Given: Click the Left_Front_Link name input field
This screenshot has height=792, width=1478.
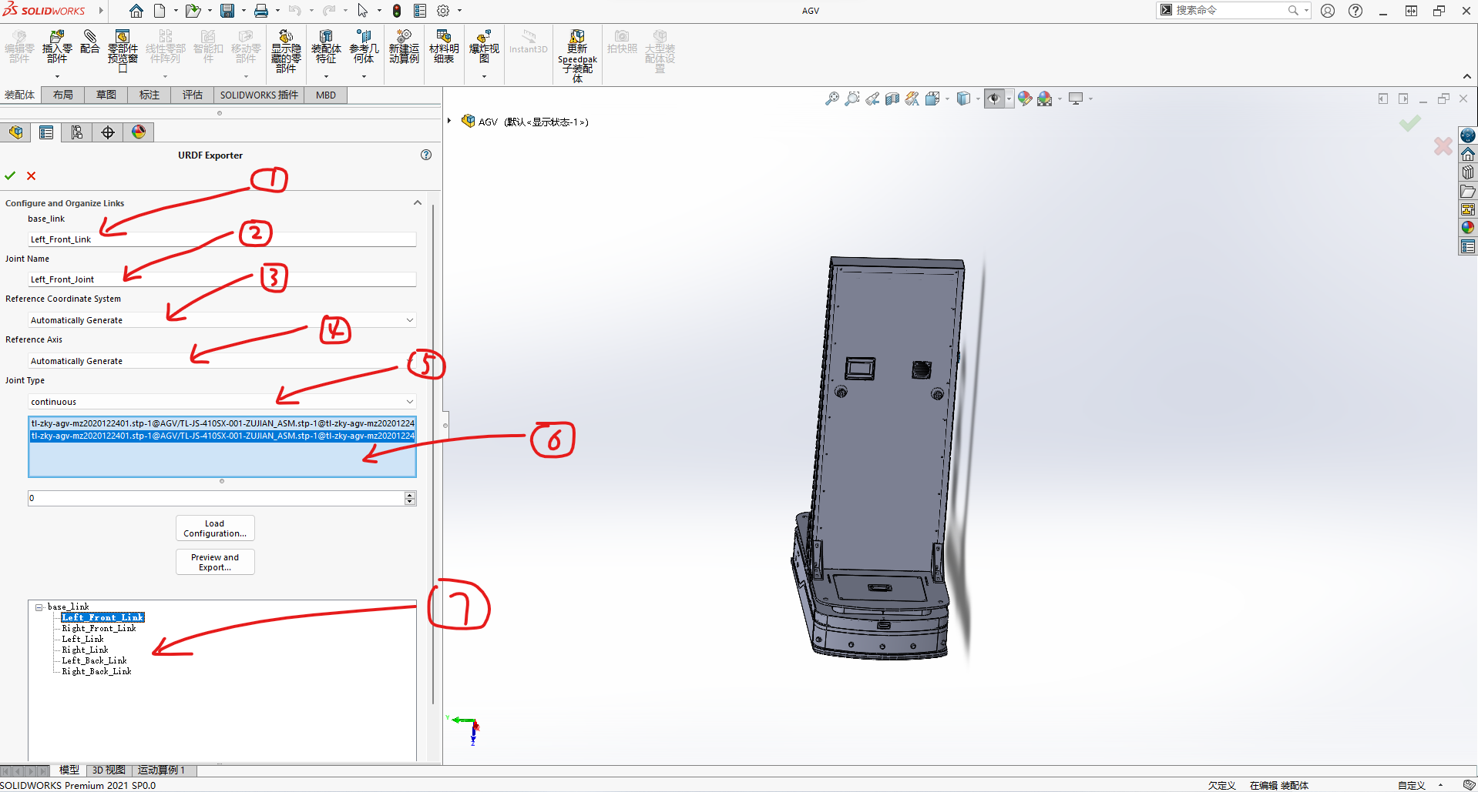Looking at the screenshot, I should (222, 239).
